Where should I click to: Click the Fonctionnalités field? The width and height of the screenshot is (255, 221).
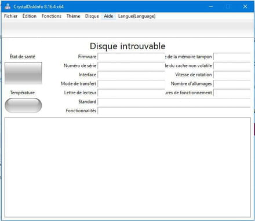pyautogui.click(x=174, y=110)
